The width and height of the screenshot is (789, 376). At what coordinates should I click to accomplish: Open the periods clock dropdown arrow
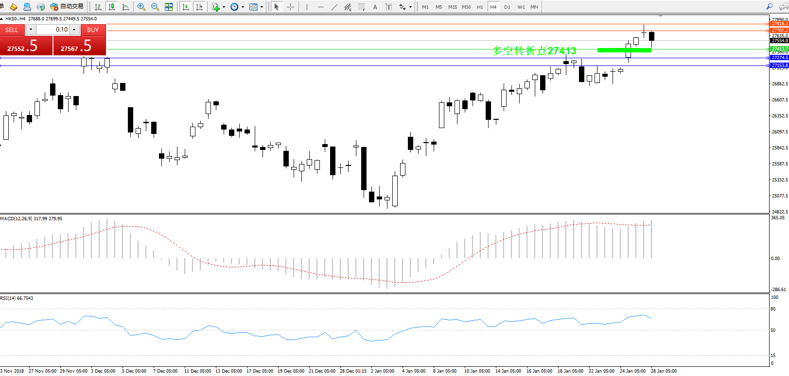coord(243,7)
